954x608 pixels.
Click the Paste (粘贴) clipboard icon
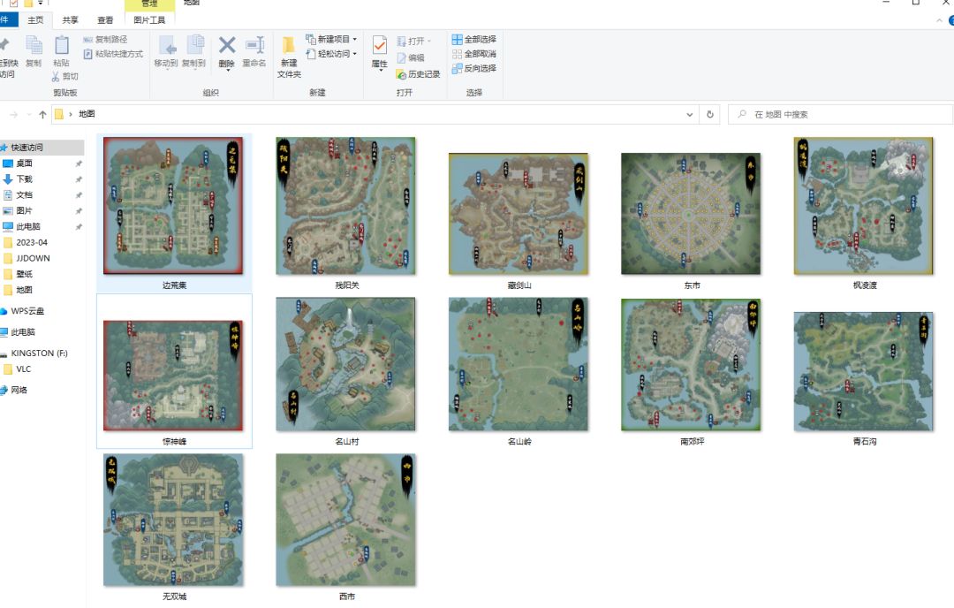tap(61, 46)
